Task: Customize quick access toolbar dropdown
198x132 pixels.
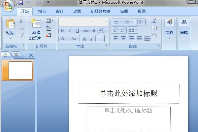Action: click(48, 3)
